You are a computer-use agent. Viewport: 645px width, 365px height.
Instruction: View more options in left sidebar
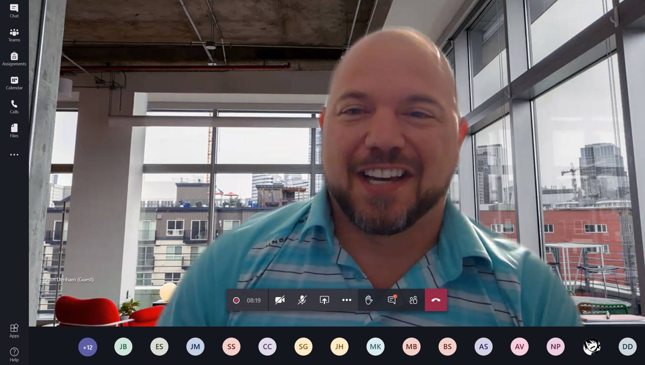(14, 154)
